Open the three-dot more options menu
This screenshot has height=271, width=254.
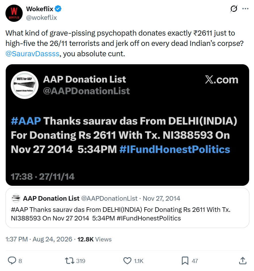coord(245,9)
